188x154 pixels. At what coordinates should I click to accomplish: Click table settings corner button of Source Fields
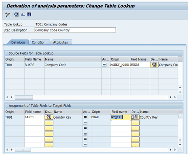pos(180,59)
